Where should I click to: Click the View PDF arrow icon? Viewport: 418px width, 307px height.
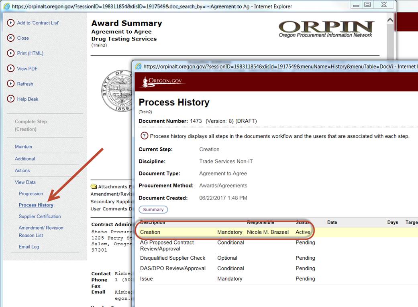click(11, 69)
